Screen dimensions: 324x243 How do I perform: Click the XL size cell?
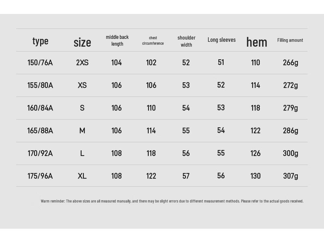tap(82, 176)
